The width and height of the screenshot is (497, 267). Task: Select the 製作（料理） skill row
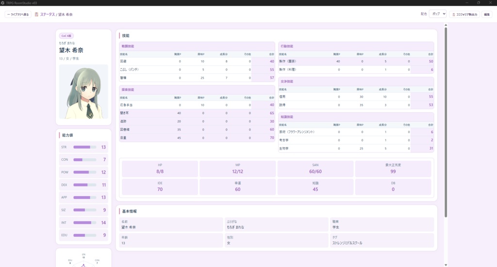pyautogui.click(x=356, y=69)
